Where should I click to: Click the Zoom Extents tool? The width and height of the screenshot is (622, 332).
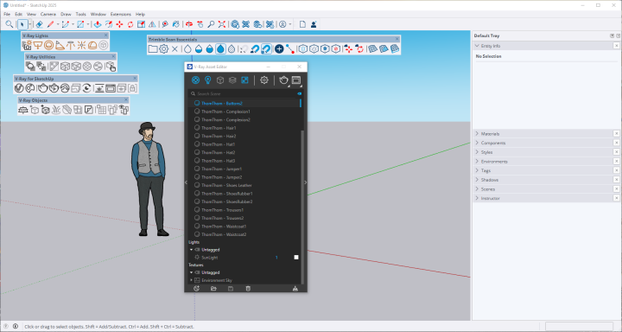pyautogui.click(x=222, y=24)
